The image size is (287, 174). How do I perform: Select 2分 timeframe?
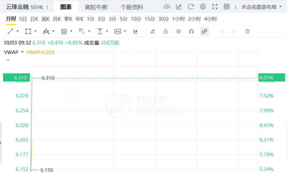click(102, 19)
